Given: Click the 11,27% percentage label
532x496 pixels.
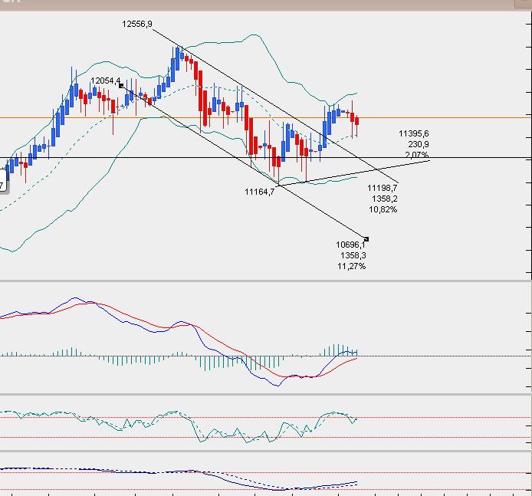Looking at the screenshot, I should pyautogui.click(x=352, y=266).
